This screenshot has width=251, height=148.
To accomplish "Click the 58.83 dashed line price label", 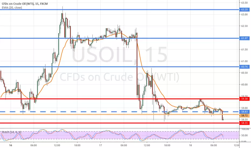I will 244,112.
